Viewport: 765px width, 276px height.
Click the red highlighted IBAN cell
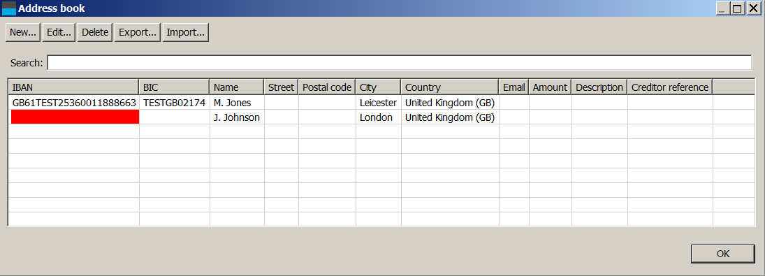pyautogui.click(x=75, y=117)
